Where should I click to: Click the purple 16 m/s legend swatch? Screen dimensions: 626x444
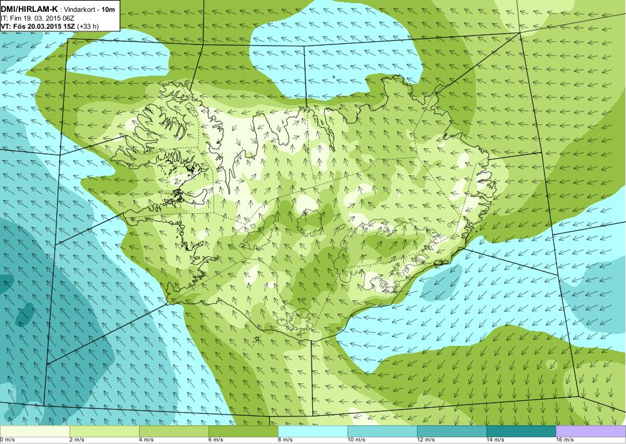tap(591, 431)
